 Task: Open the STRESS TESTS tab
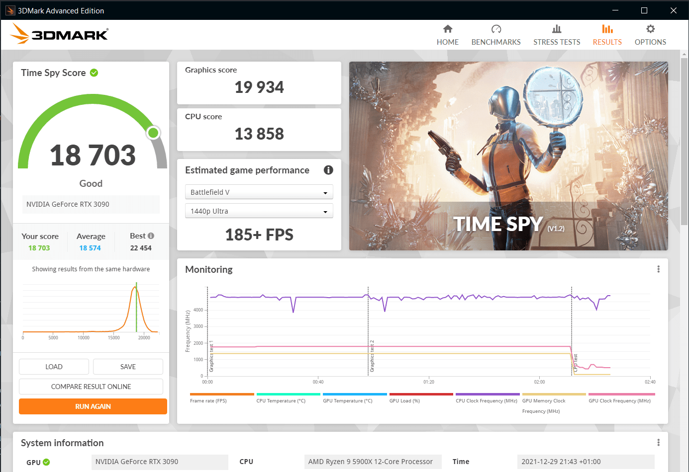tap(557, 35)
